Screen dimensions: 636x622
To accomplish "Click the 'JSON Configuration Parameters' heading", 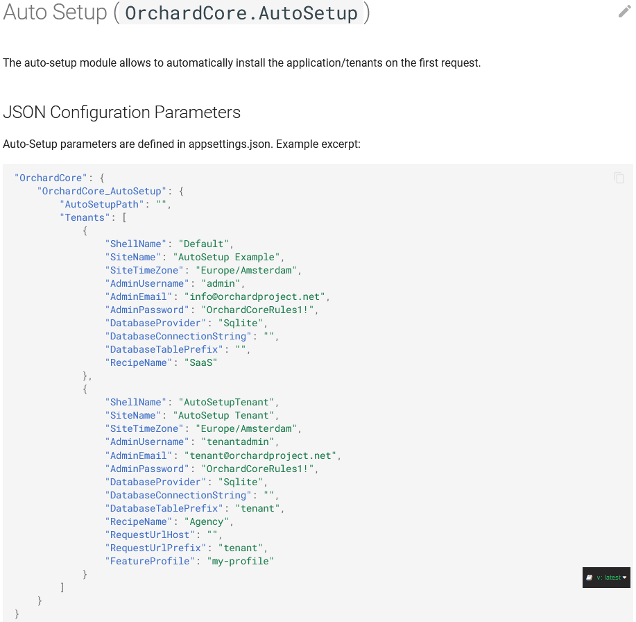I will (x=121, y=112).
